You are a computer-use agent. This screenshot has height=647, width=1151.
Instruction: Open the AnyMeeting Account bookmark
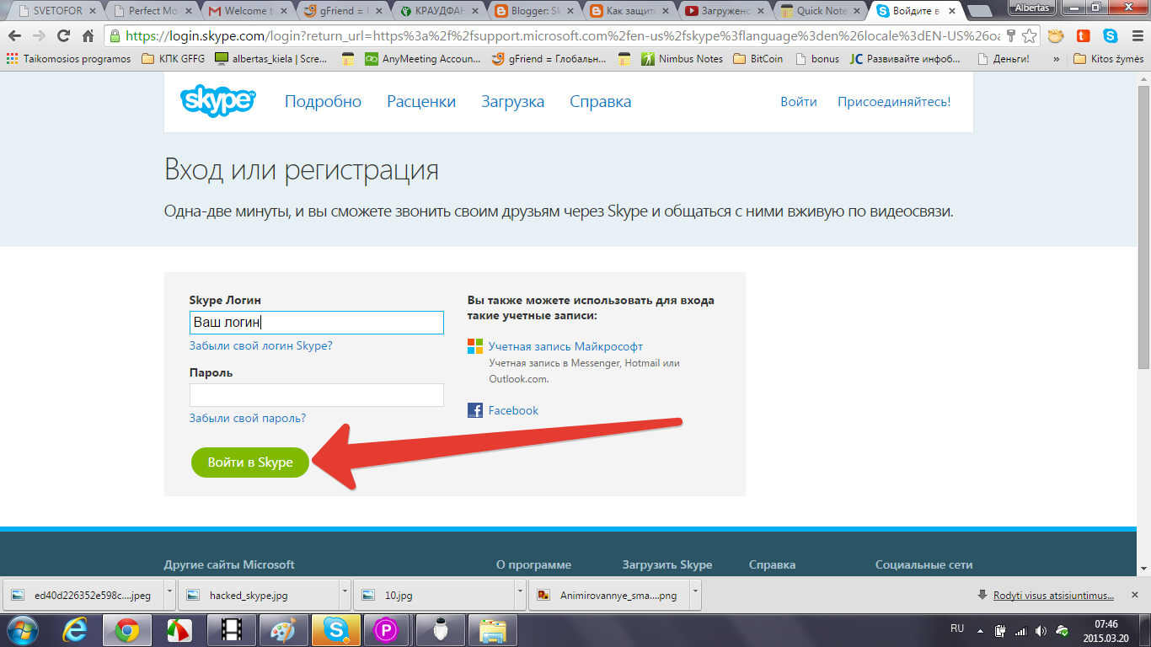422,59
